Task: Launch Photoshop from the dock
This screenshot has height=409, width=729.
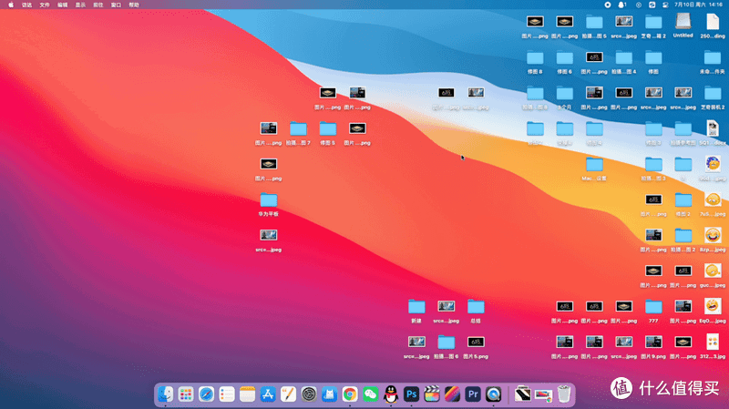Action: (412, 394)
